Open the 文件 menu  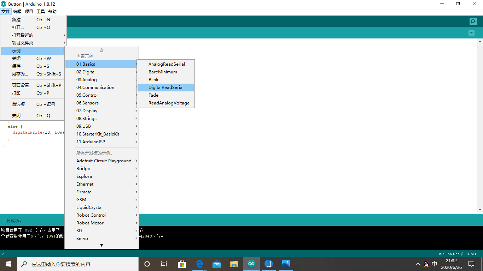click(6, 11)
